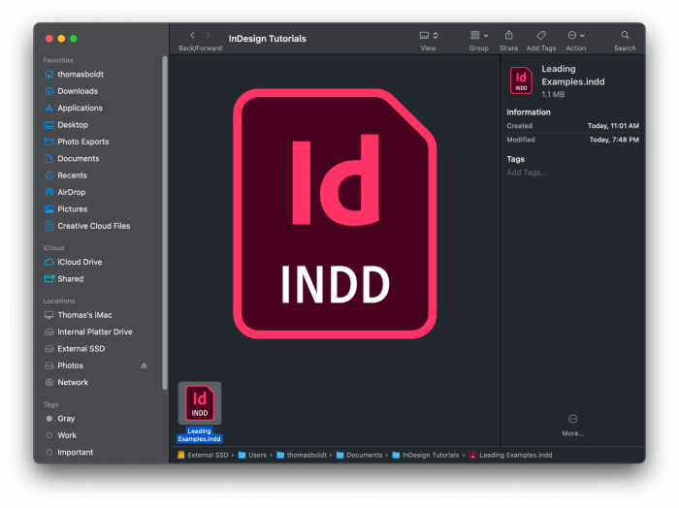Click the Add Tags… field

[527, 173]
